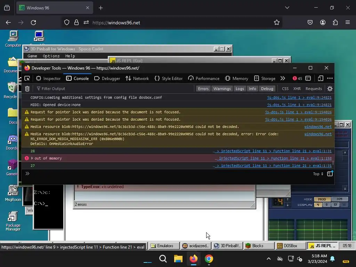Screen dimensions: 356x267
Task: Toggle the split console icon in toolbar
Action: tap(308, 78)
